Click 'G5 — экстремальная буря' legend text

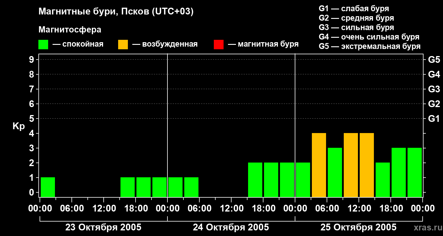tap(369, 46)
